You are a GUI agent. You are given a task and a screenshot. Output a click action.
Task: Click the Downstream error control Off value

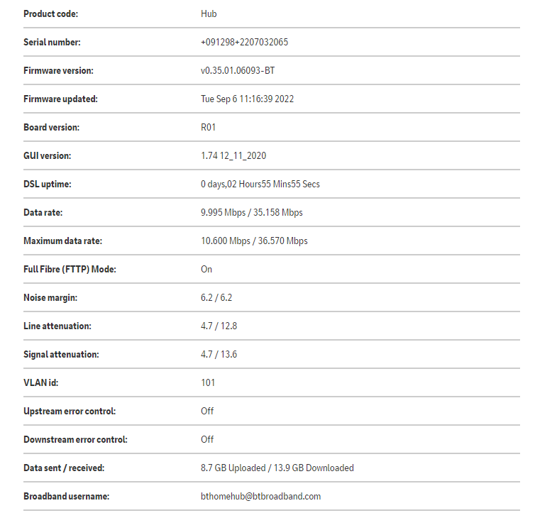pos(207,440)
